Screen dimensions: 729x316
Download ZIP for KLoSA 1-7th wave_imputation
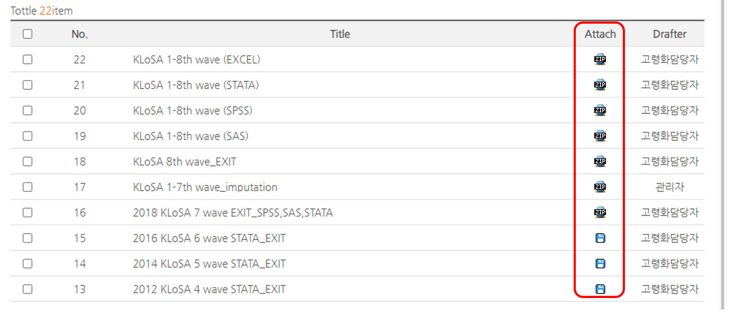coord(600,187)
